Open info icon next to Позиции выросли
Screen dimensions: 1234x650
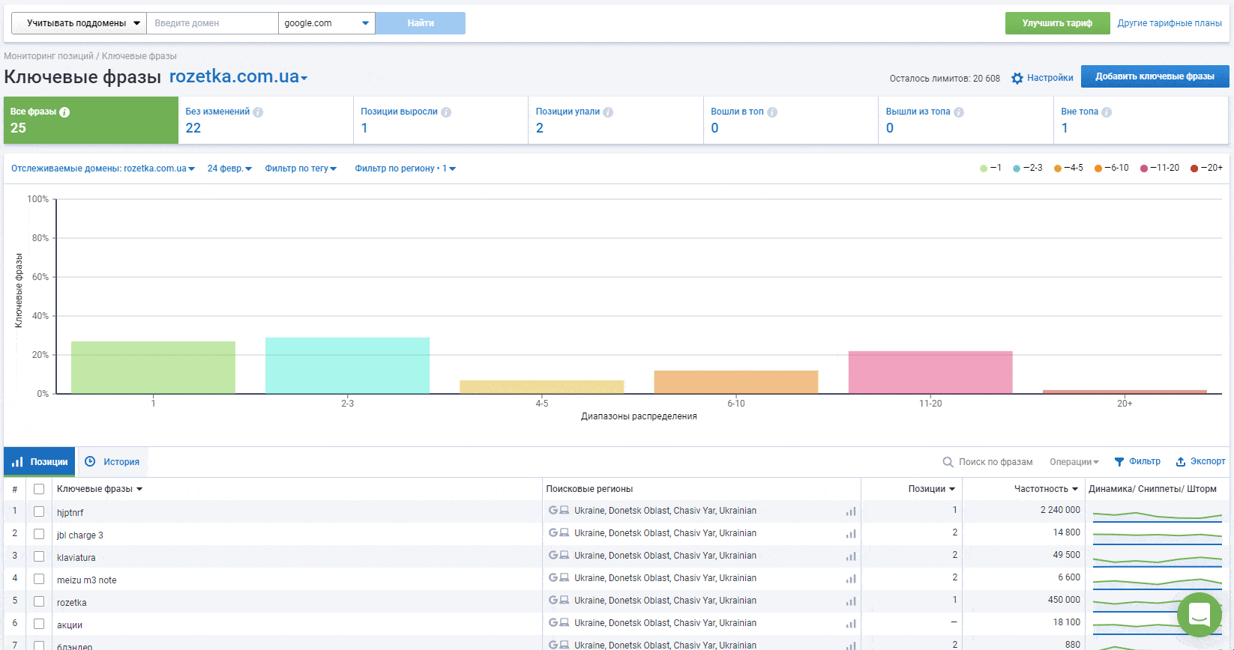pos(446,112)
